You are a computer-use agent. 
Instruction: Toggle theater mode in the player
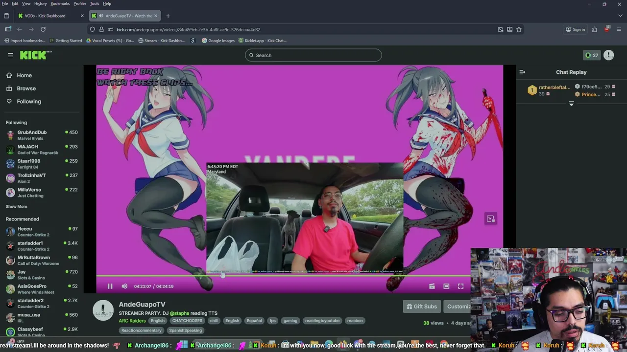pos(446,286)
